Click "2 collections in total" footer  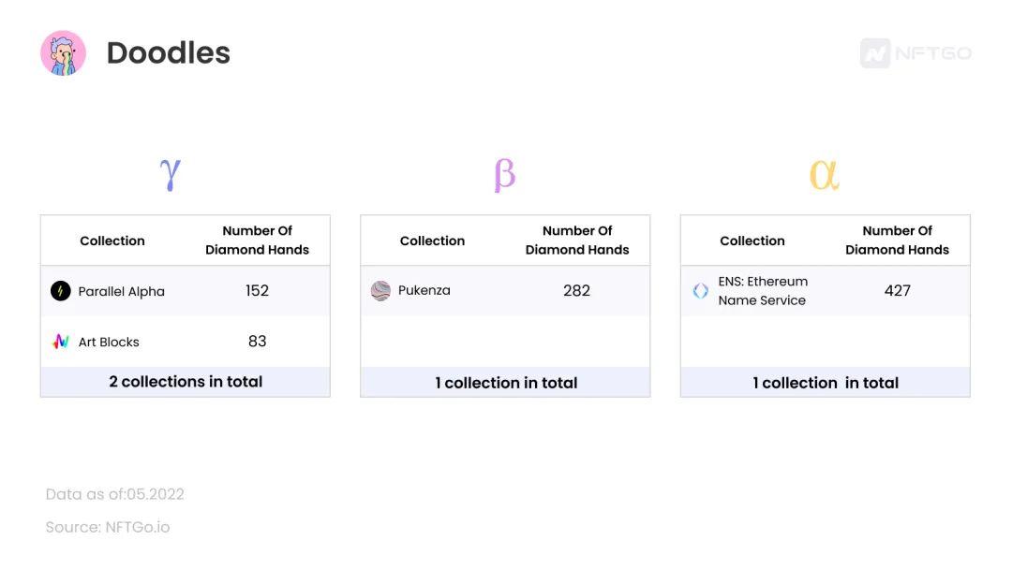point(186,382)
